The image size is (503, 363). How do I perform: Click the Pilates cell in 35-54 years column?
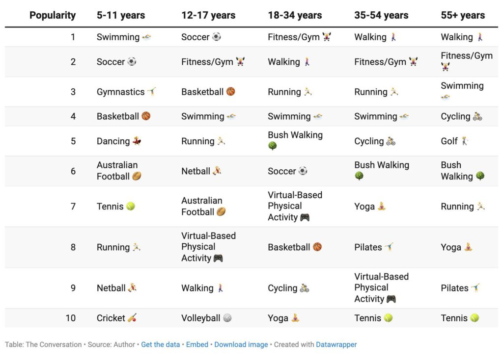point(368,247)
